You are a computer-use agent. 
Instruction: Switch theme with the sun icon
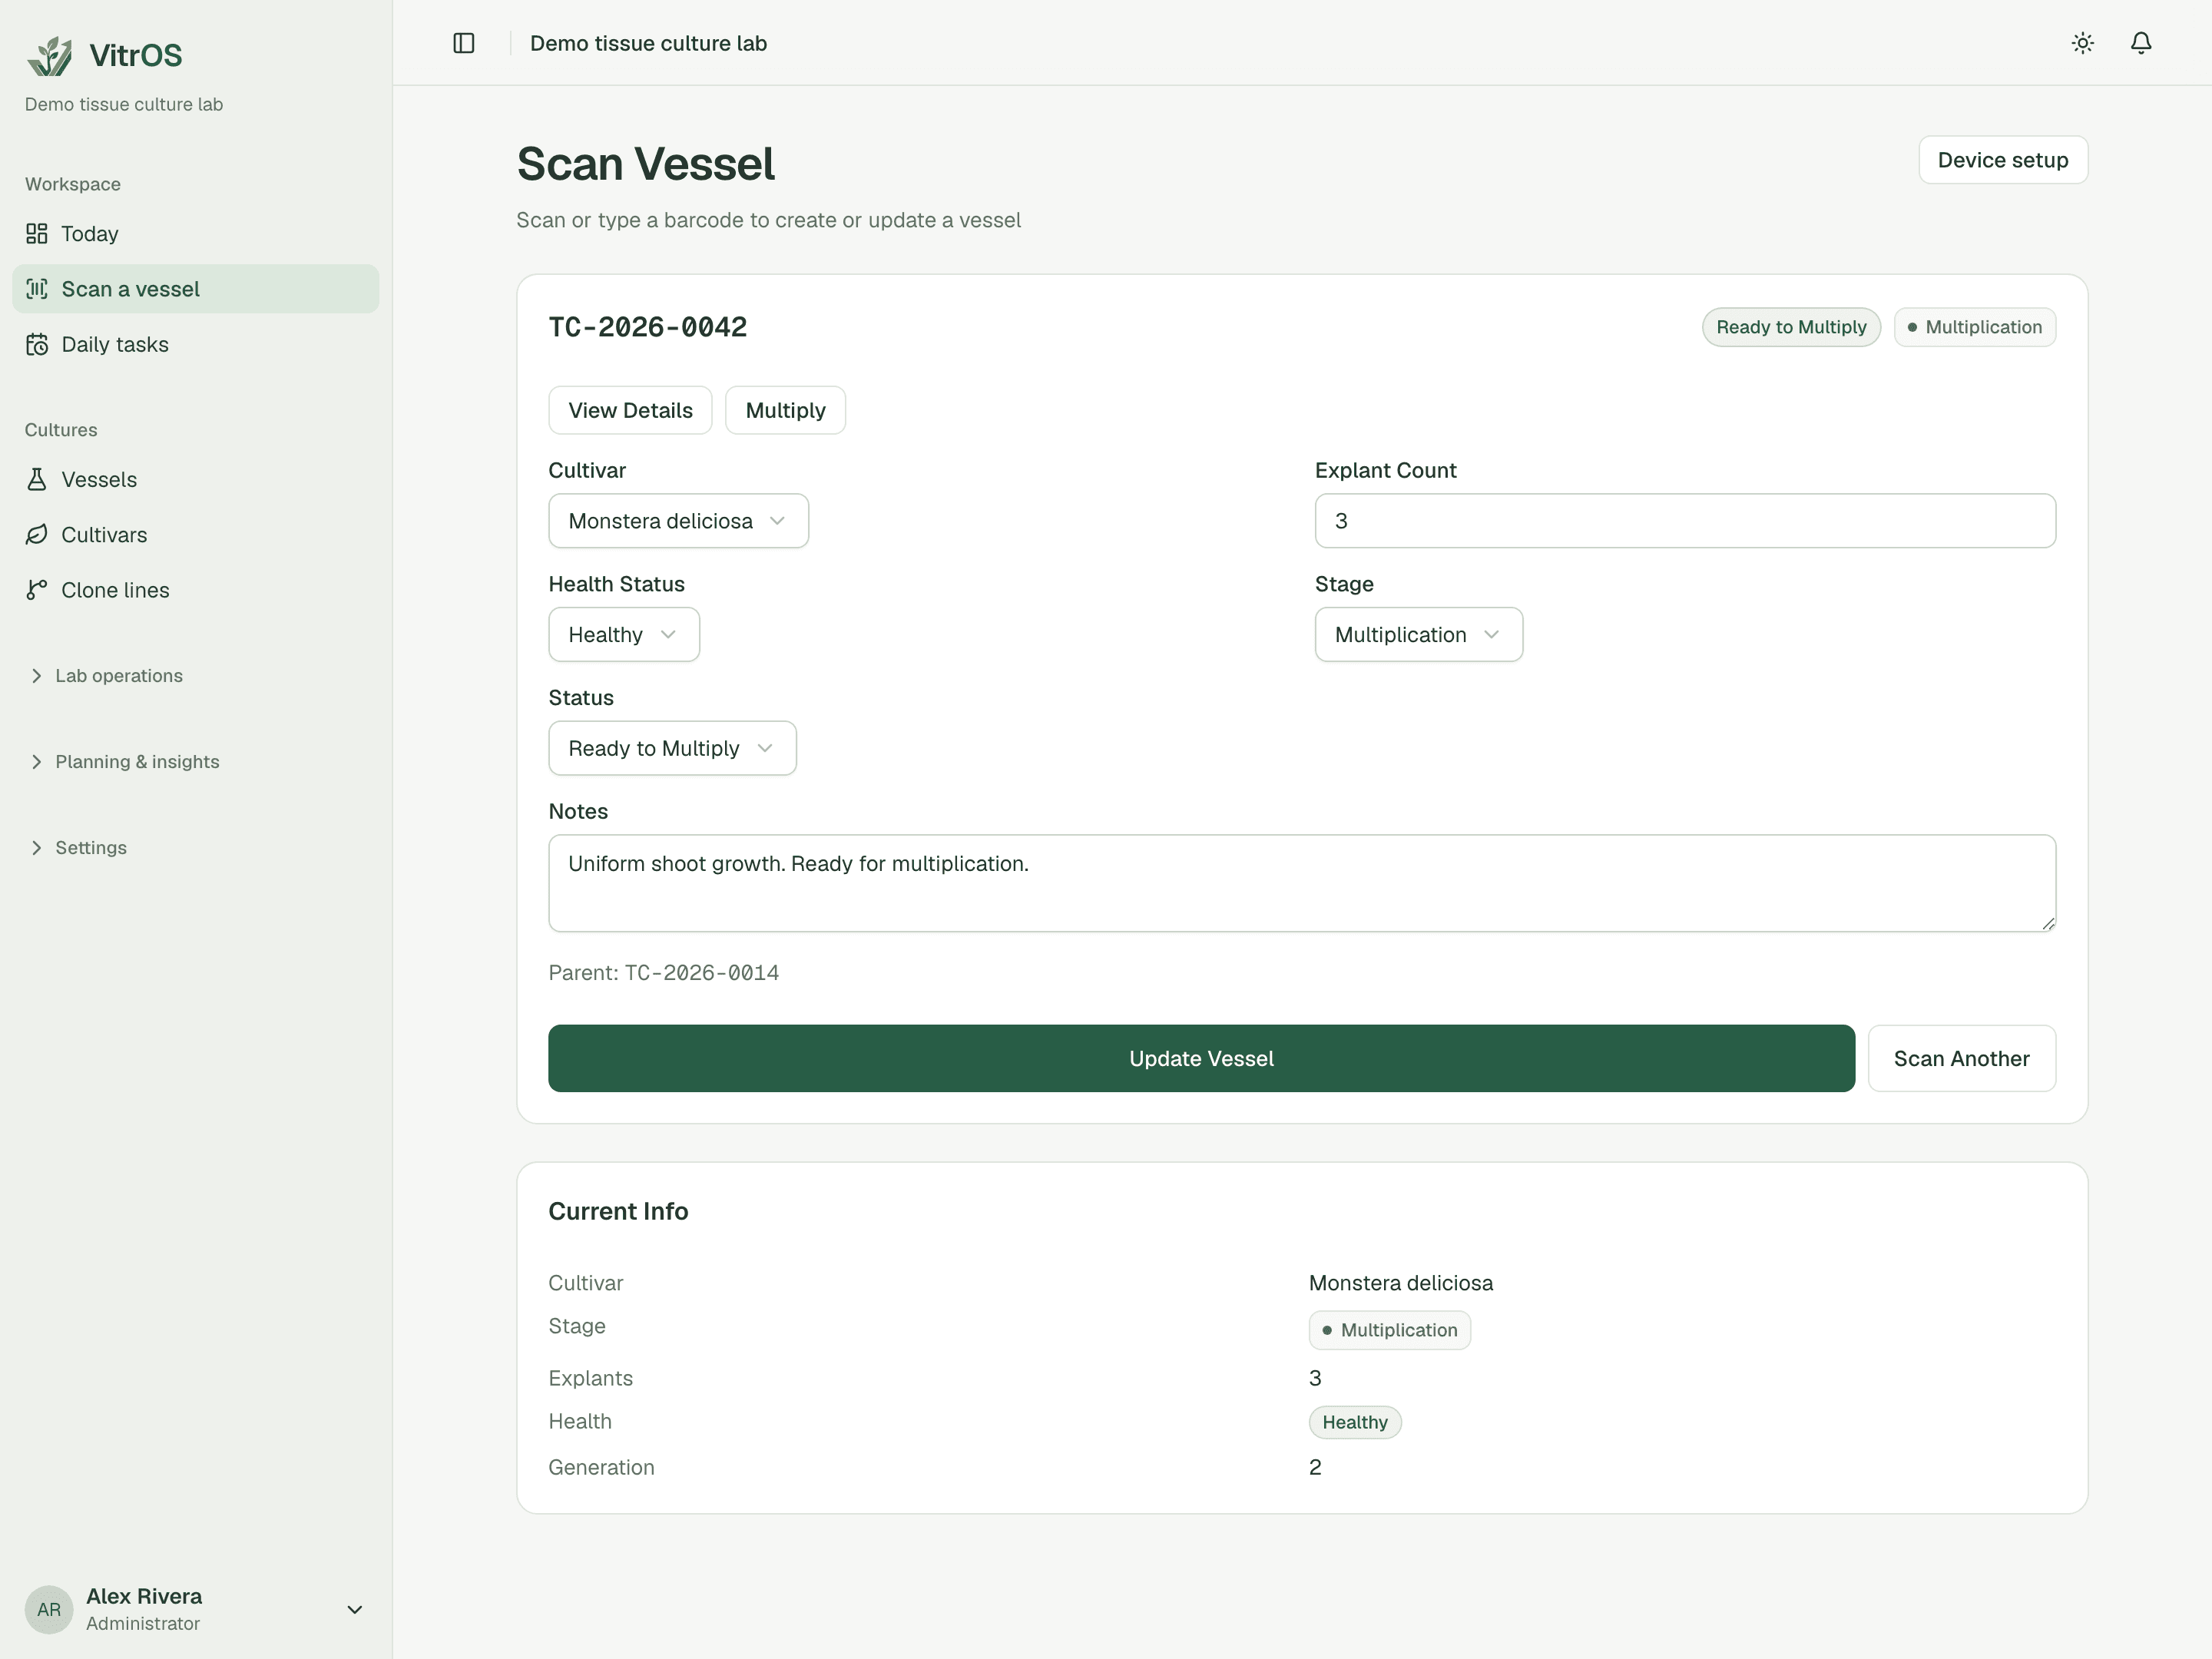pos(2083,43)
